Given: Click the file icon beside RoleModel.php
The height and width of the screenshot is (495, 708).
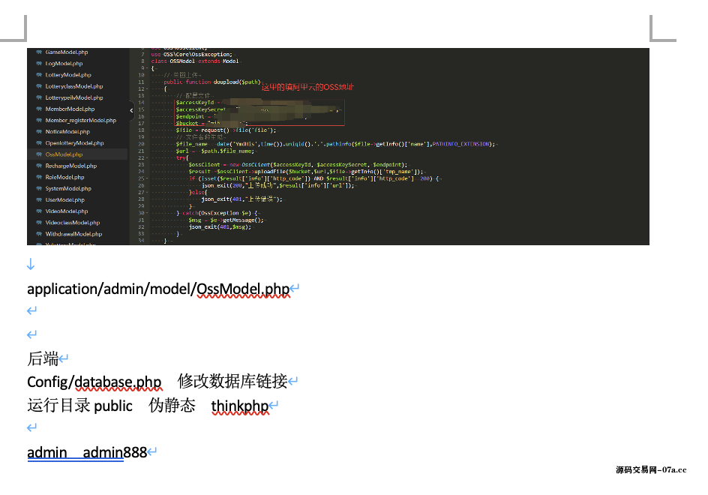Looking at the screenshot, I should pyautogui.click(x=37, y=177).
